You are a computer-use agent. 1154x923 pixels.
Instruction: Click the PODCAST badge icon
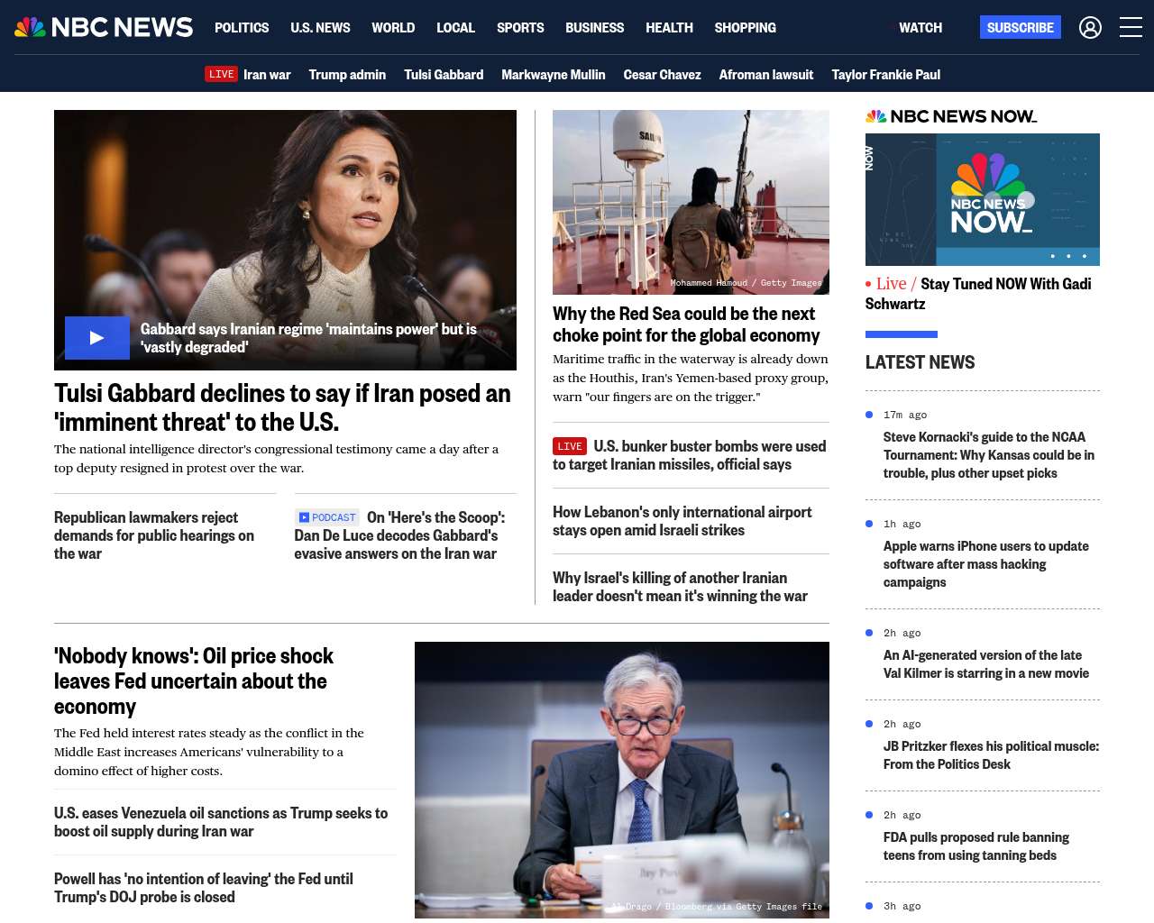(x=327, y=517)
